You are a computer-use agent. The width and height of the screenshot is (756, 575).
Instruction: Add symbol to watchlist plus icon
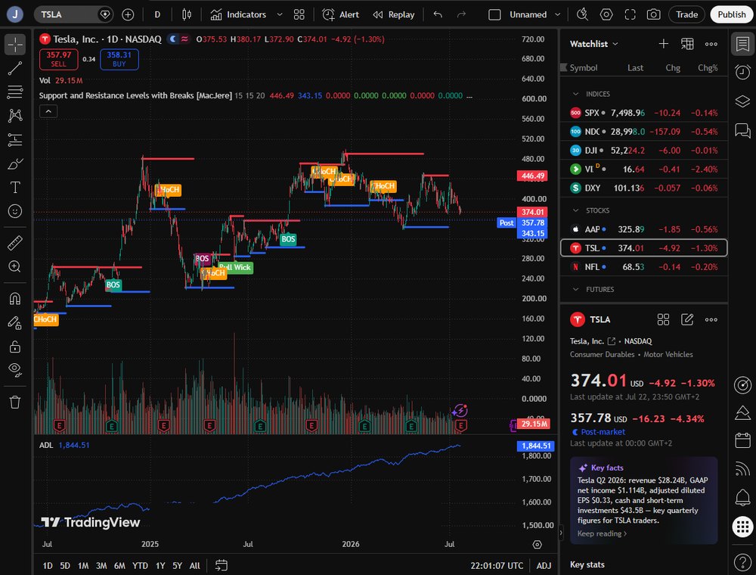pyautogui.click(x=664, y=44)
